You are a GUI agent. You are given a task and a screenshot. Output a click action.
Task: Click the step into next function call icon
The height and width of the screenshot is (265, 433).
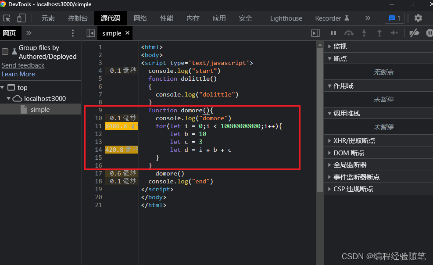tap(365, 32)
